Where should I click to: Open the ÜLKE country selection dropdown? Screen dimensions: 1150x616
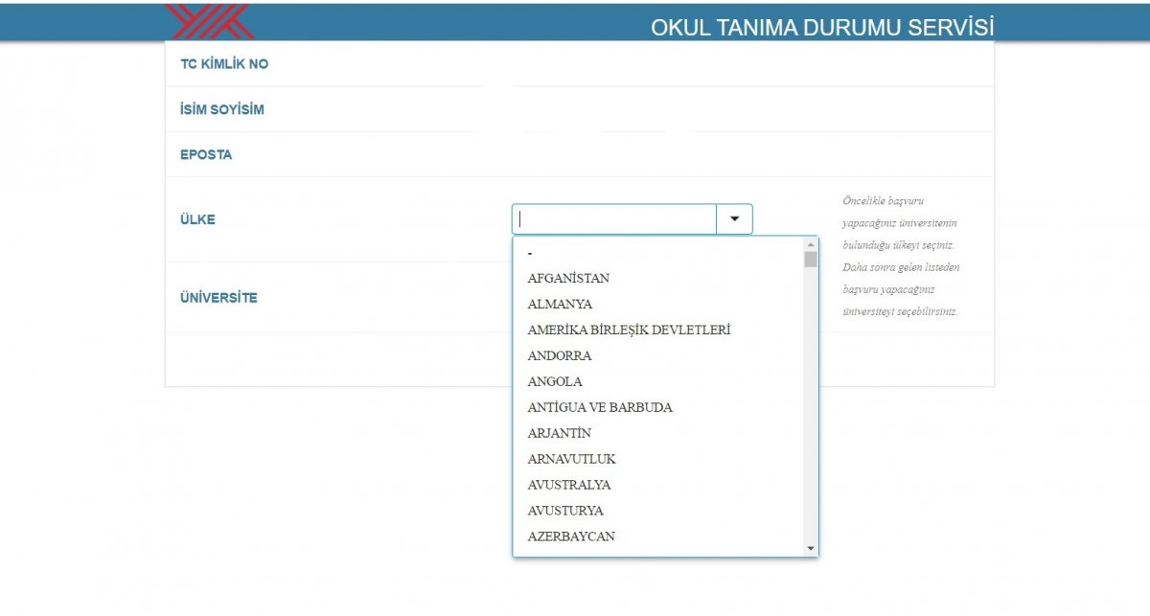[x=613, y=218]
